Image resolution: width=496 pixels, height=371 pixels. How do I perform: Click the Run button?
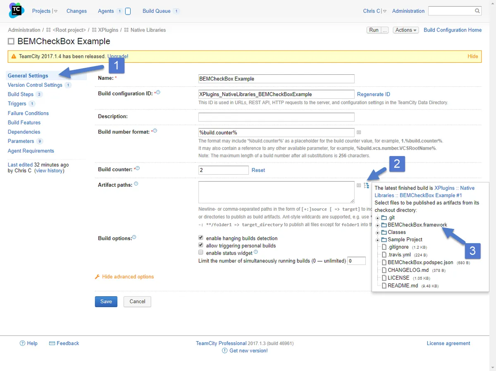click(x=374, y=30)
